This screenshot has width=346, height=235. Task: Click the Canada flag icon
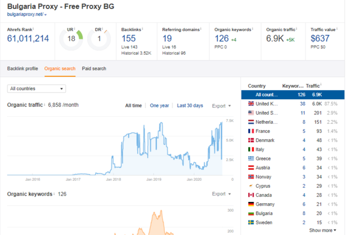(251, 195)
